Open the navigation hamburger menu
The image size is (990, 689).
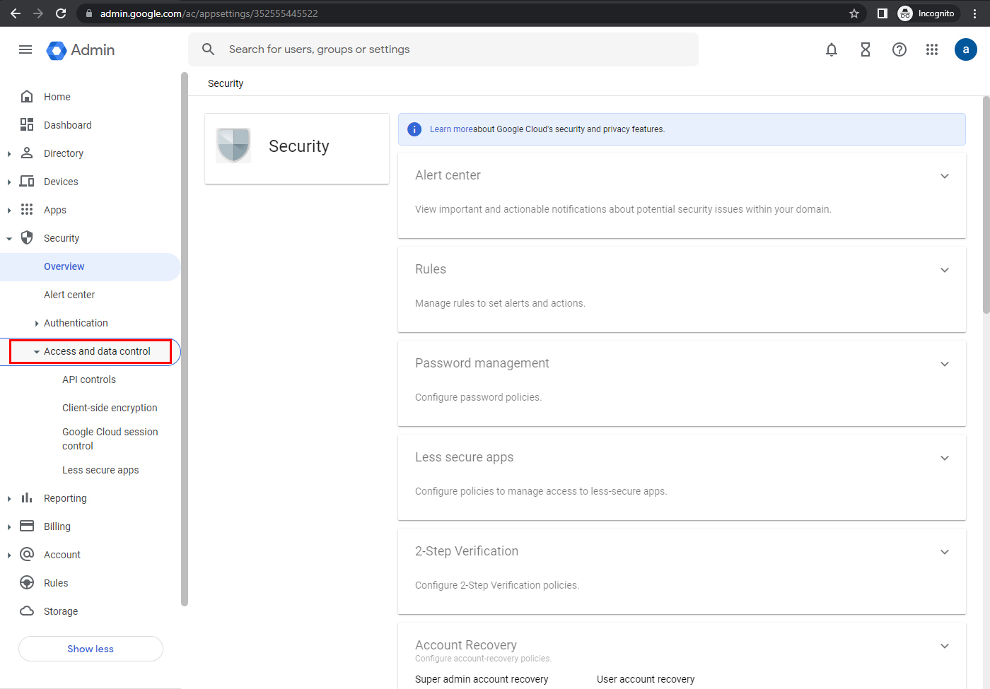(x=25, y=49)
